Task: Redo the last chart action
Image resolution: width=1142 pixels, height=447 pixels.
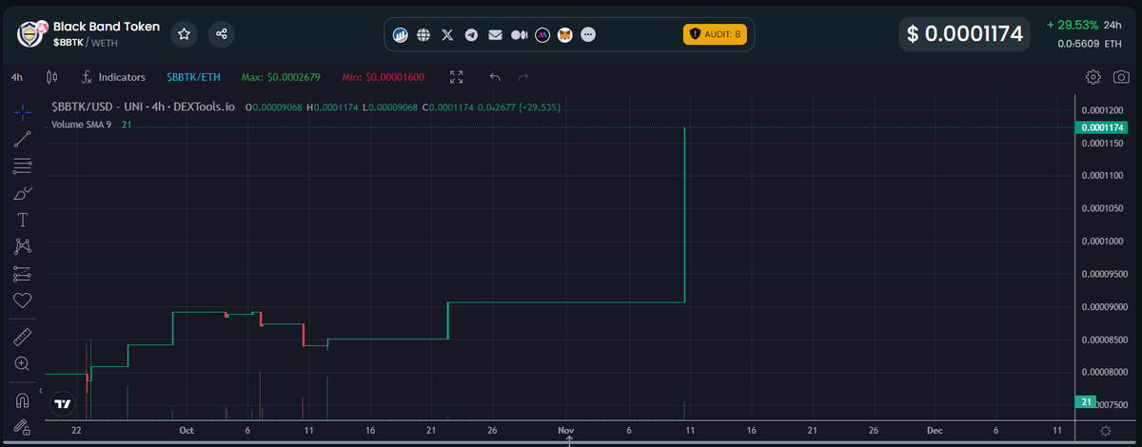Action: coord(522,77)
